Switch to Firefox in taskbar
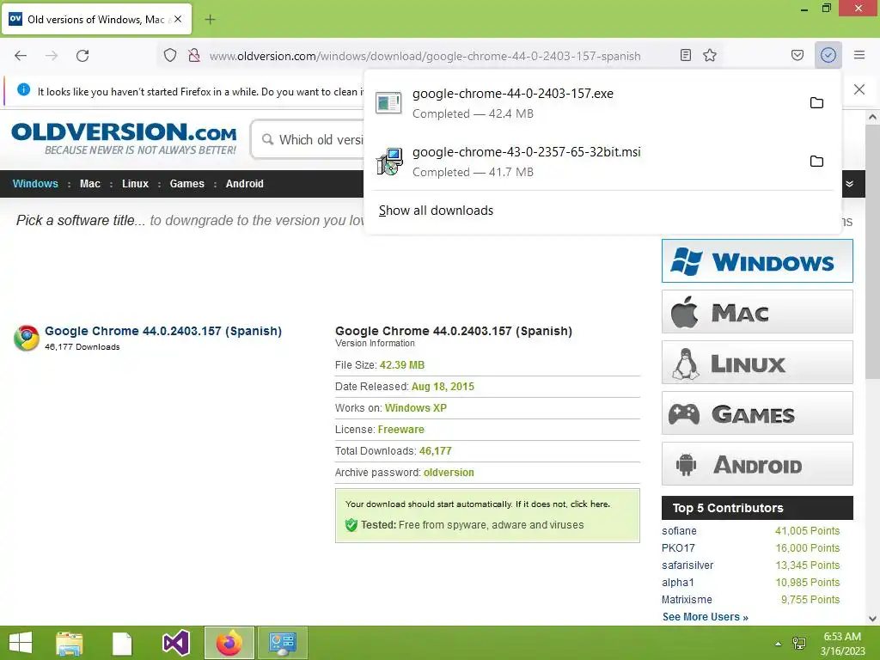The height and width of the screenshot is (660, 880). coord(229,643)
